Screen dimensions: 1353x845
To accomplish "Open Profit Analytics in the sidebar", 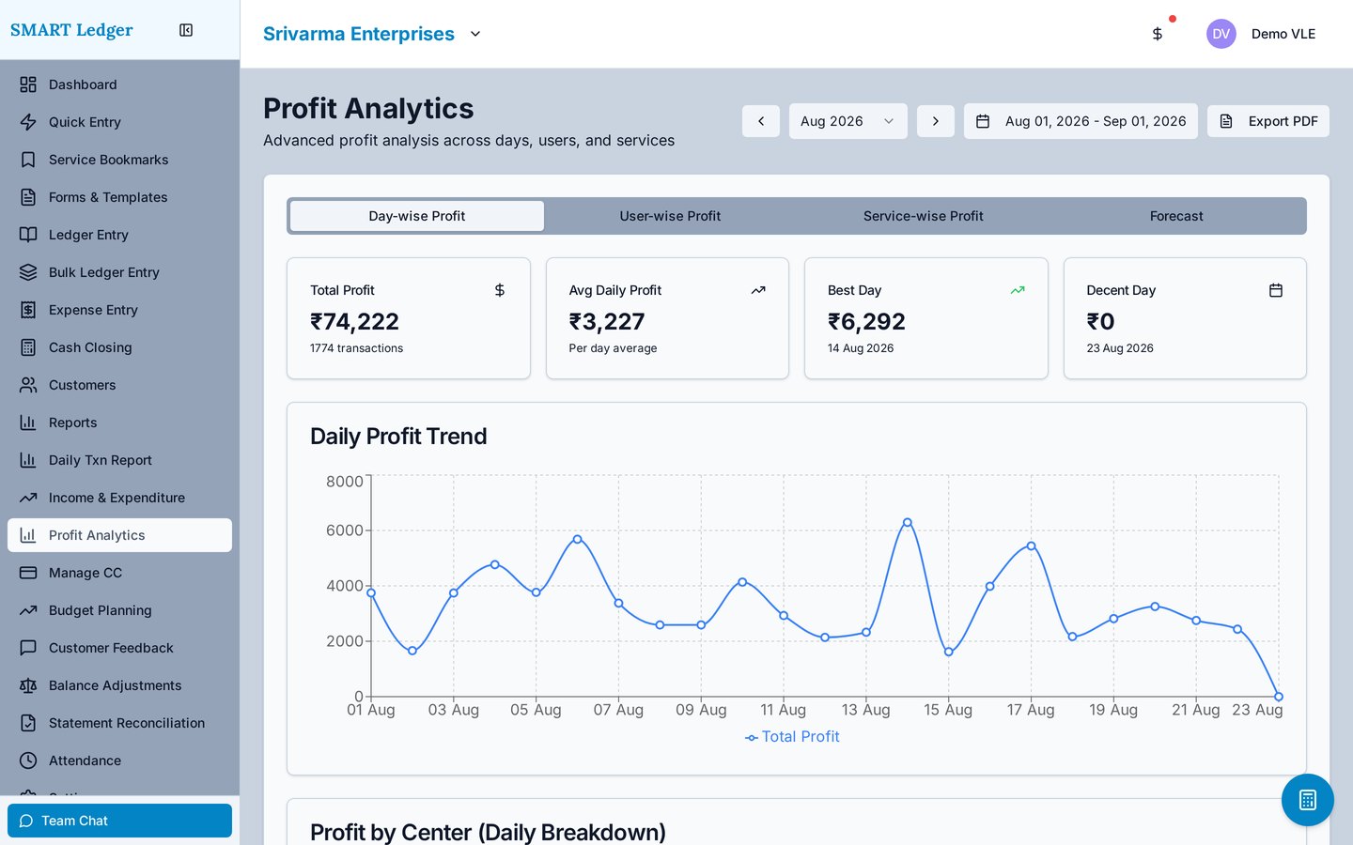I will click(x=119, y=535).
